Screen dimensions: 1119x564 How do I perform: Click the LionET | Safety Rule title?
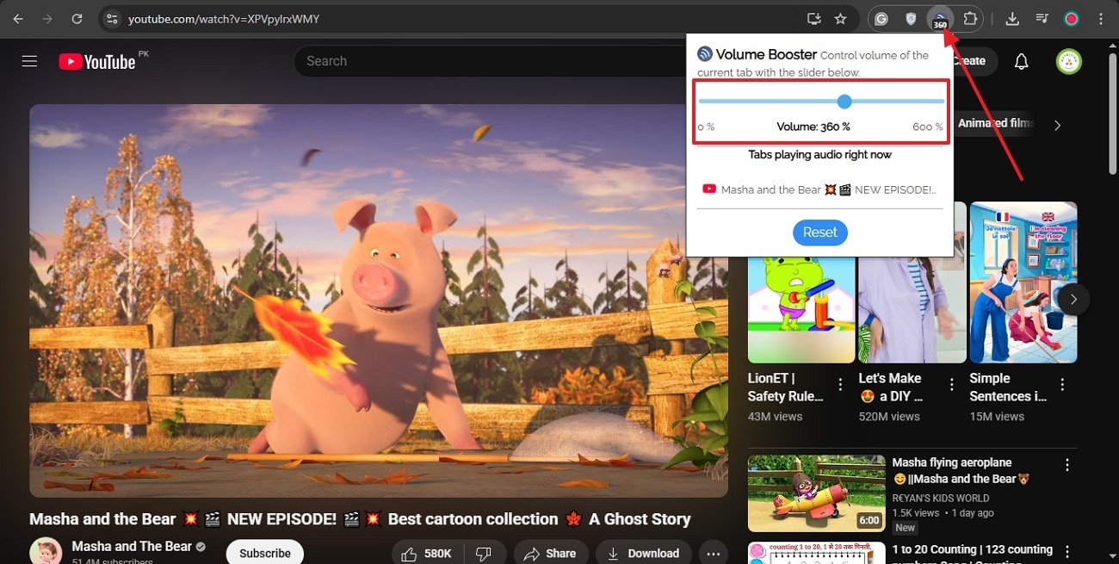point(786,387)
